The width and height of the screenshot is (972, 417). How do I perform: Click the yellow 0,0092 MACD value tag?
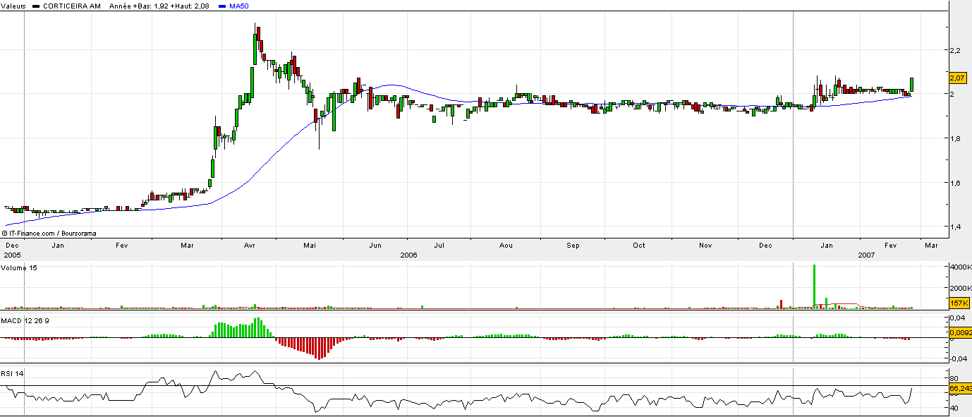pyautogui.click(x=960, y=332)
